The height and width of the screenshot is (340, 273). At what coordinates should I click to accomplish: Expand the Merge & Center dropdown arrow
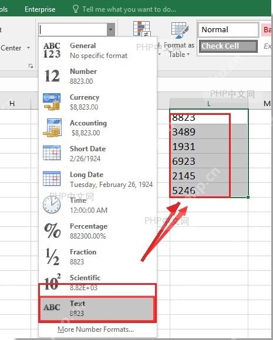click(28, 47)
